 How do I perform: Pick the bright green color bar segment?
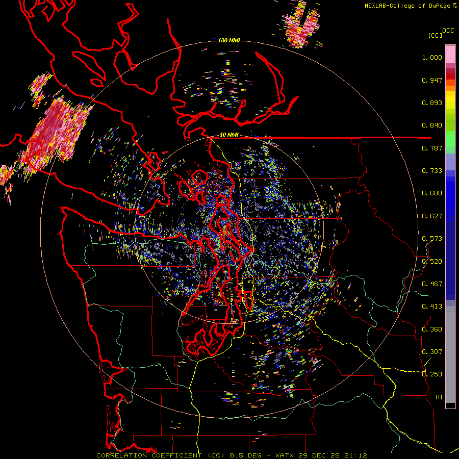click(x=450, y=139)
